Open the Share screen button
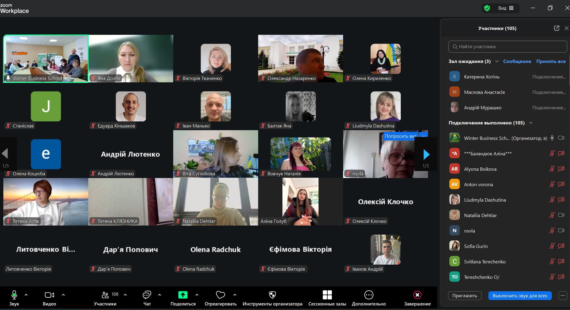570x310 pixels. click(x=183, y=295)
